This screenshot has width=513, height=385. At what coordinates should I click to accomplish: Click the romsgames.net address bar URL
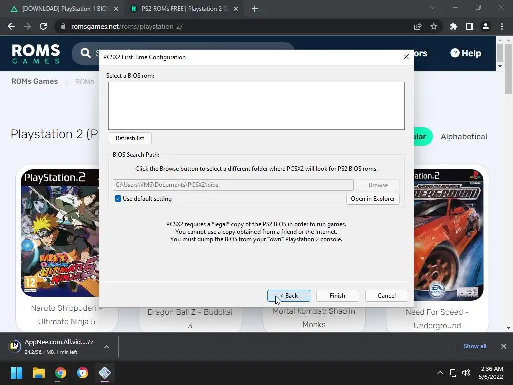[x=127, y=26]
